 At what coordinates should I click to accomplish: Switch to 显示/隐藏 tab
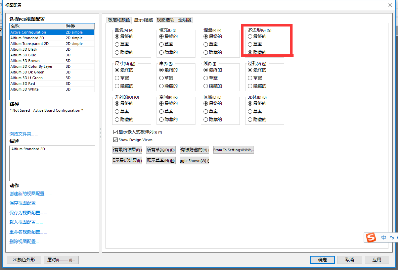pyautogui.click(x=143, y=20)
